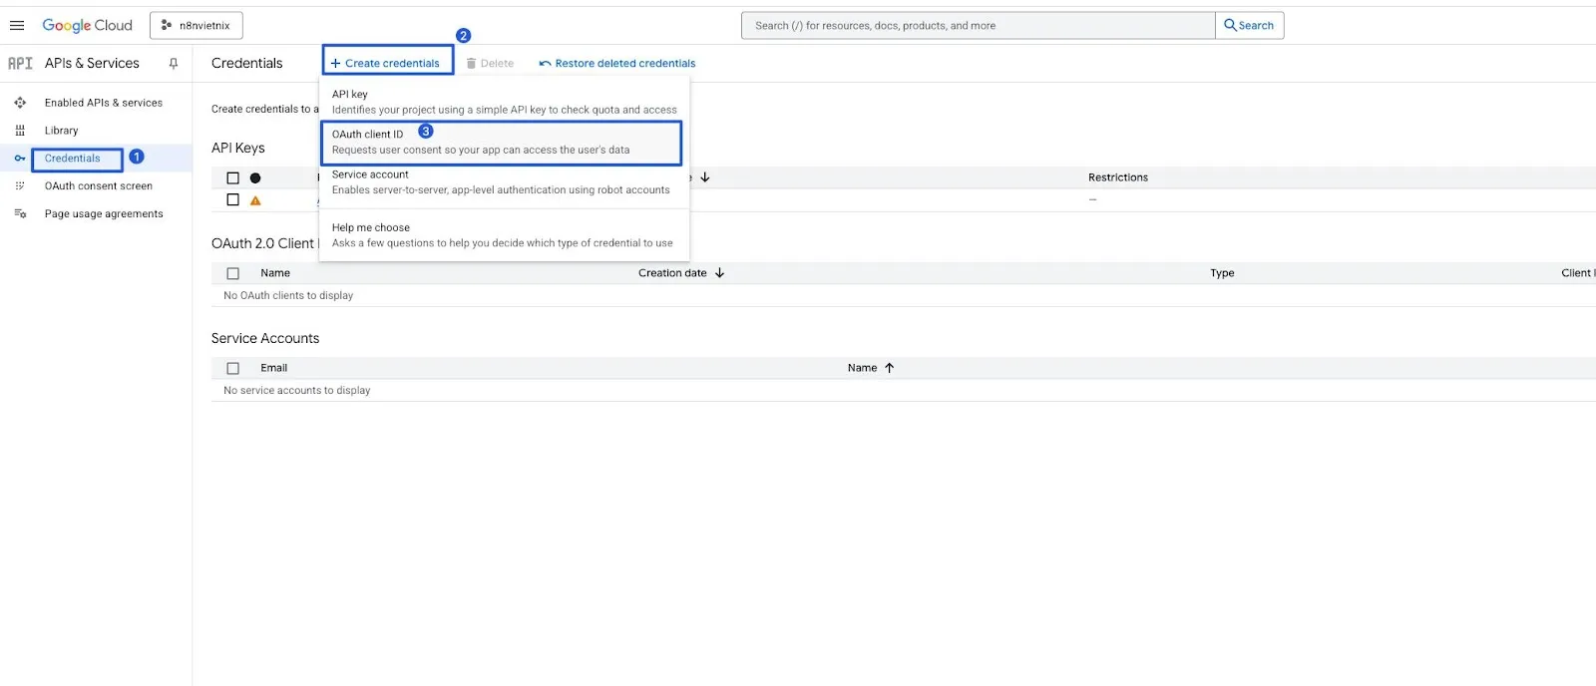Click the 'No OAuth clients to display' text

288,296
